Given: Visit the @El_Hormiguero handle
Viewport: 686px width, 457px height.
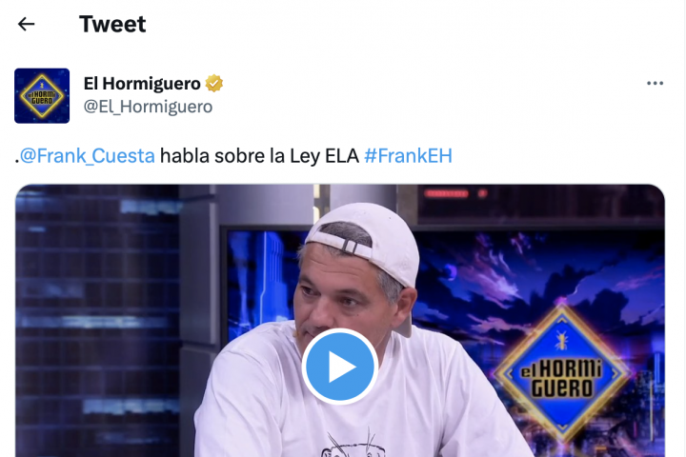Looking at the screenshot, I should [148, 107].
